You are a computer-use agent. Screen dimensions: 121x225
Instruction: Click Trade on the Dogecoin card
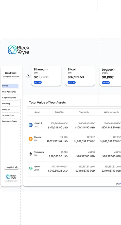pyautogui.click(x=106, y=83)
